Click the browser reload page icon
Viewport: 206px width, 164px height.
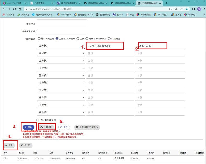(x=14, y=9)
